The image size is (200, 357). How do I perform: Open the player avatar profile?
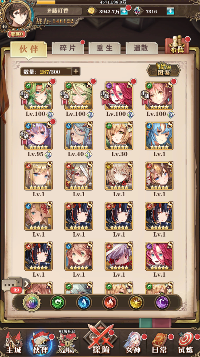17,15
